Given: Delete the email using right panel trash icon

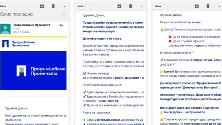Looking at the screenshot, I should coord(208,6).
